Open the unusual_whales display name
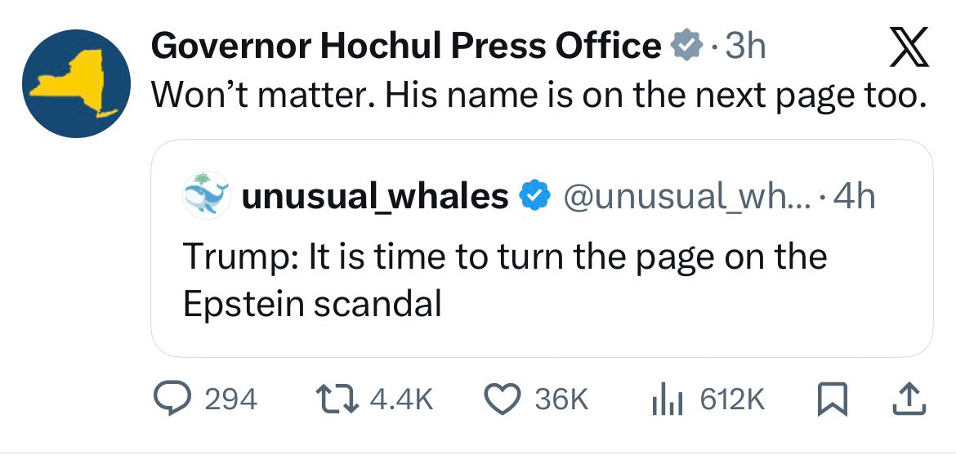 point(374,196)
